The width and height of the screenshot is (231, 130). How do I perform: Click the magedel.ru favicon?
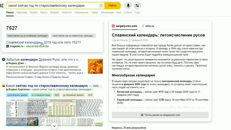click(x=8, y=46)
